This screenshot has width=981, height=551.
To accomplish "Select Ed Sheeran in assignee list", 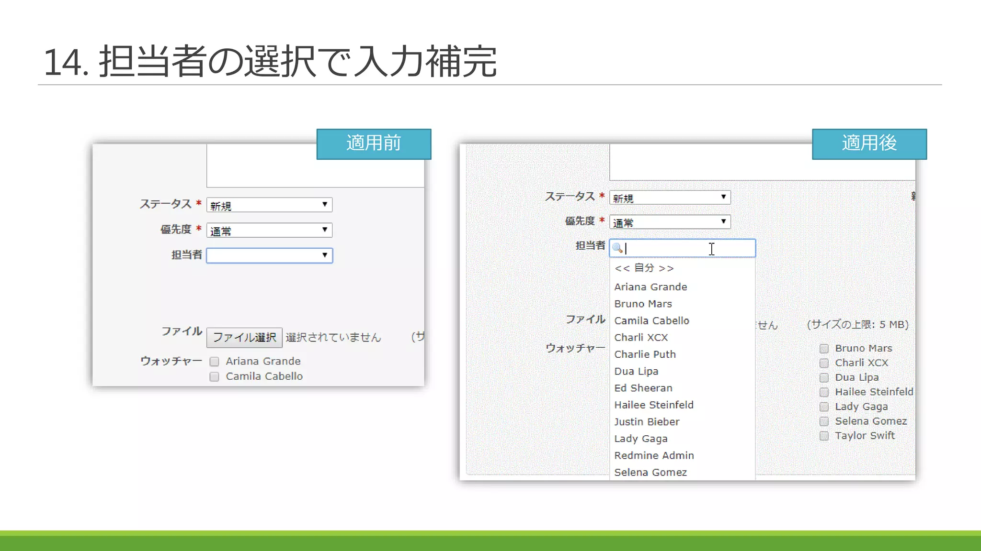I will click(x=682, y=388).
